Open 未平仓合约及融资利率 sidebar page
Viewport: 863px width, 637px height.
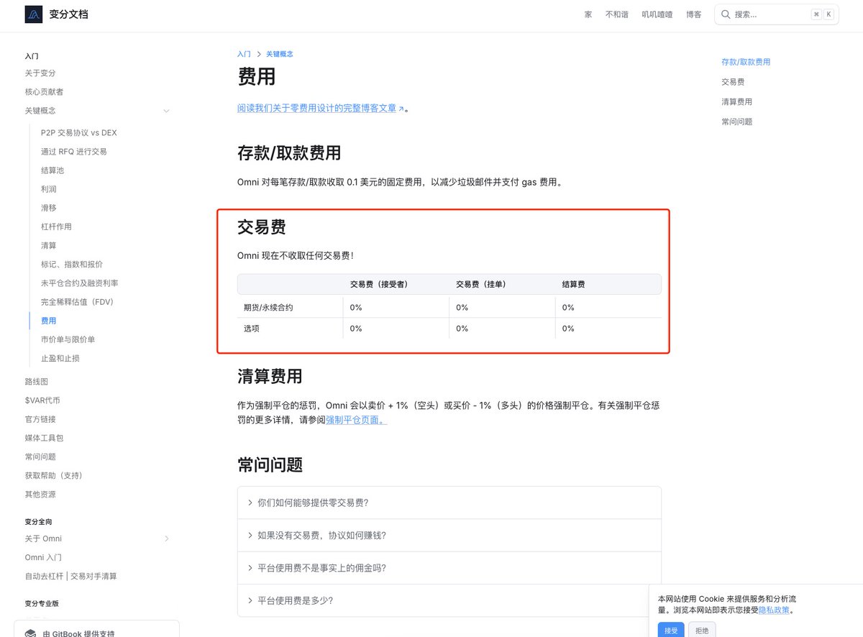[80, 283]
